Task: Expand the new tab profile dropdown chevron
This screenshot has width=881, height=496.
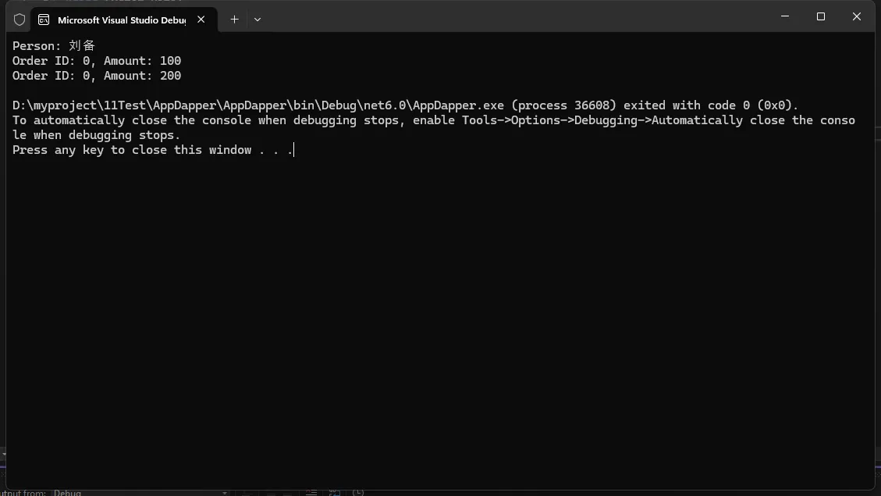Action: pyautogui.click(x=258, y=20)
